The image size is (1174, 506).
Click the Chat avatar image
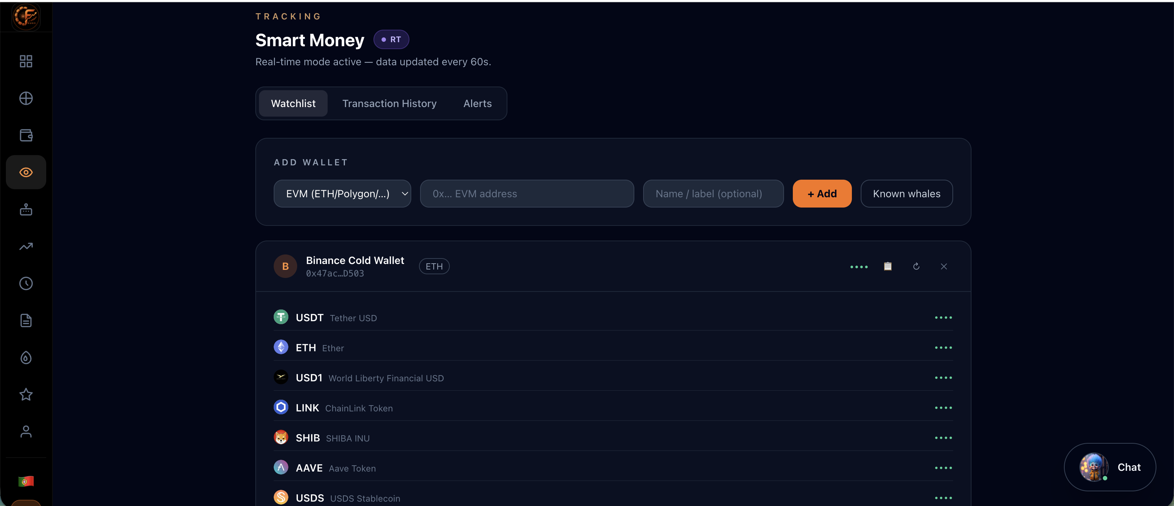click(x=1094, y=467)
